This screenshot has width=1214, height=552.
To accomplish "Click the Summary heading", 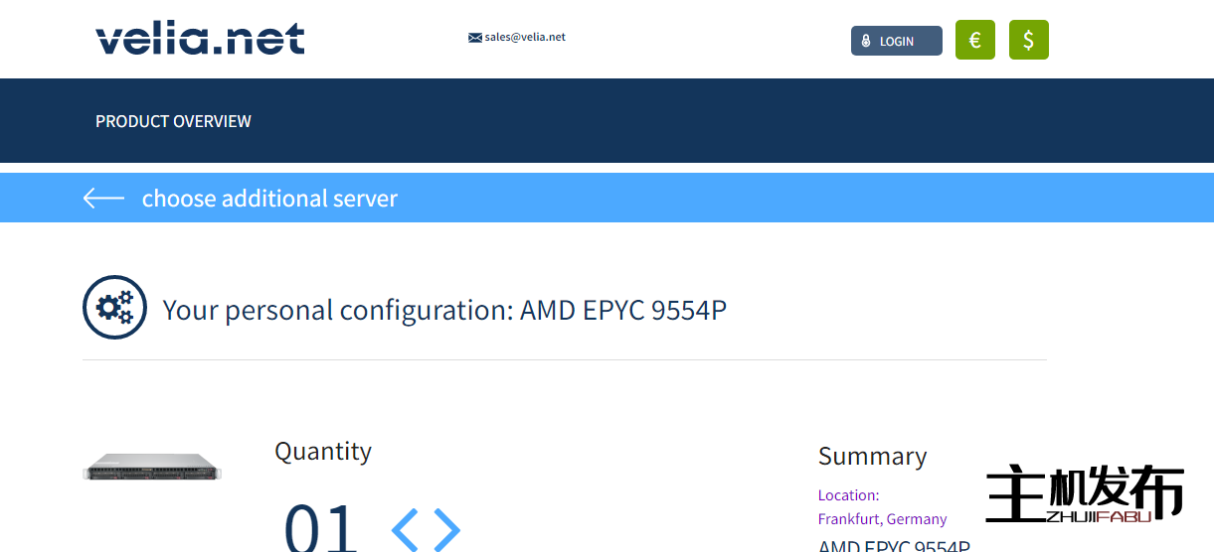I will [872, 456].
